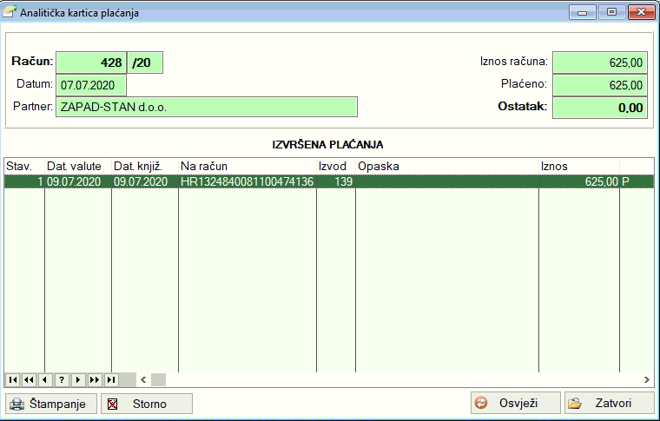
Task: Jump to the last record in navigator
Action: coord(111,379)
